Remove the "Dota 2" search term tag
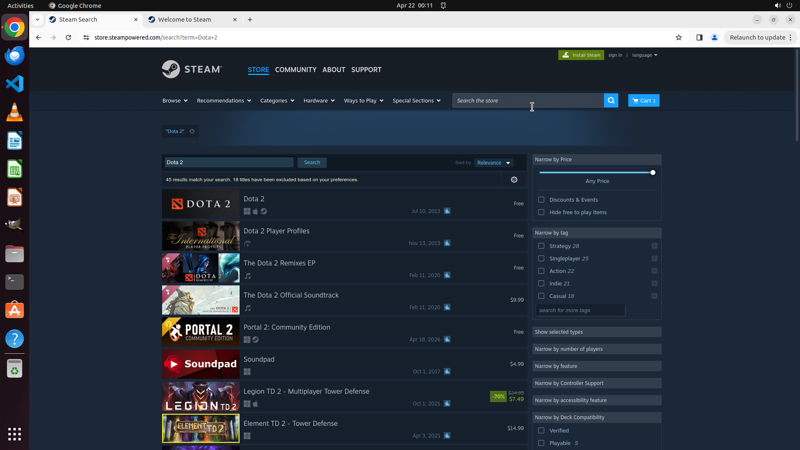This screenshot has width=800, height=450. [x=192, y=131]
